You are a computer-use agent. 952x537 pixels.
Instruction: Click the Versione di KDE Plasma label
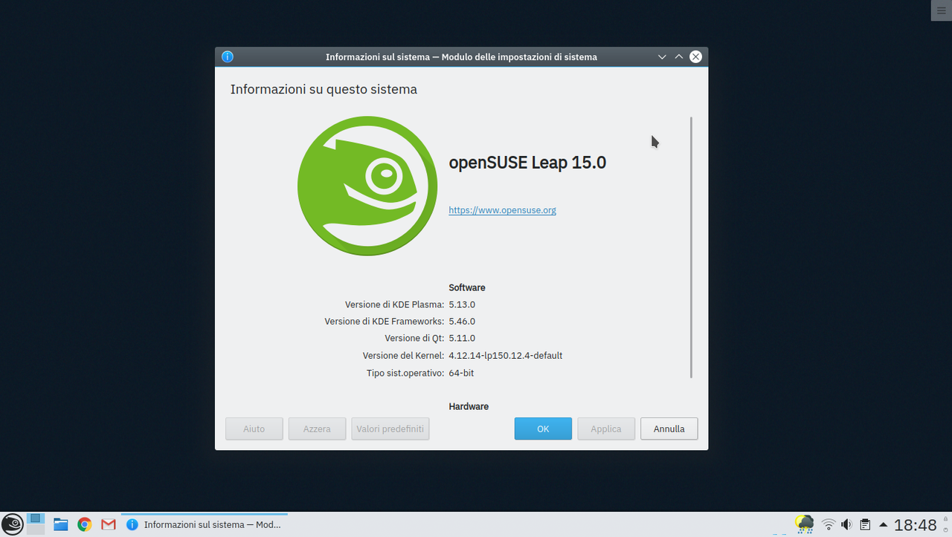click(x=395, y=305)
